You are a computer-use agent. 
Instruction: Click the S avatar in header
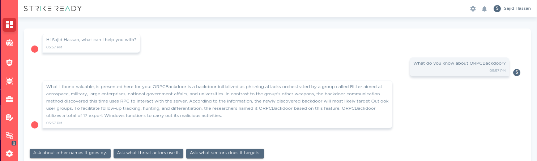point(497,8)
